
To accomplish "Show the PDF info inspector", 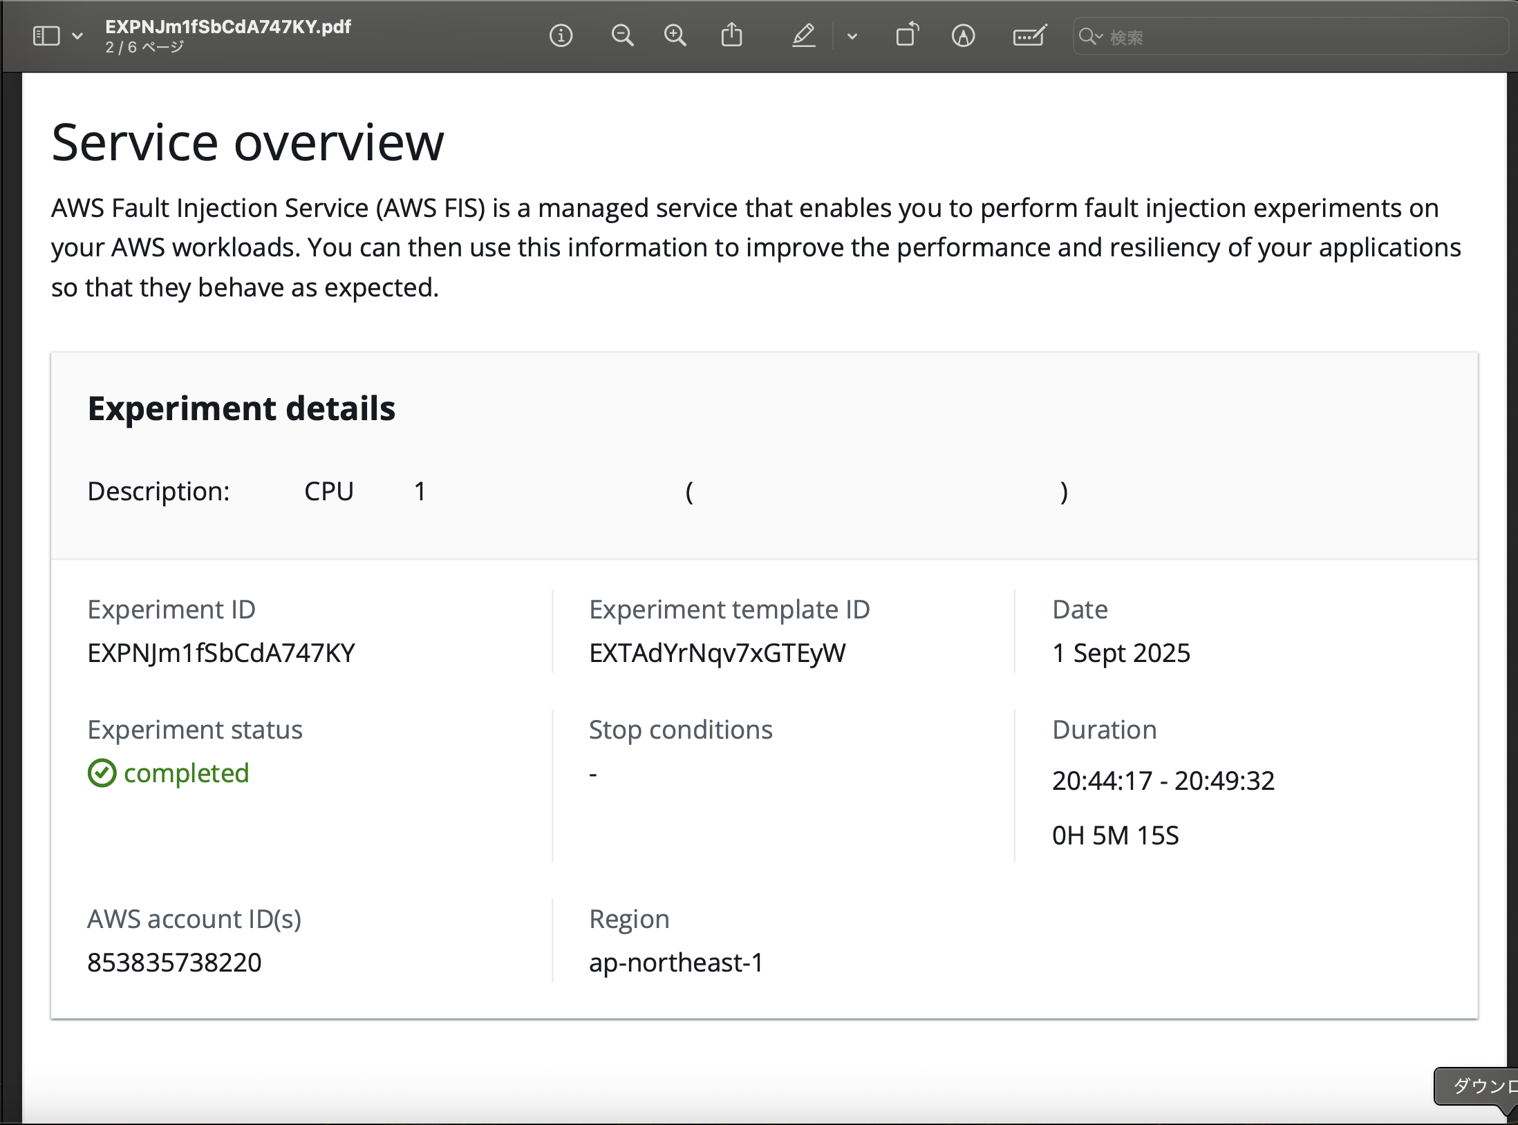I will point(561,35).
